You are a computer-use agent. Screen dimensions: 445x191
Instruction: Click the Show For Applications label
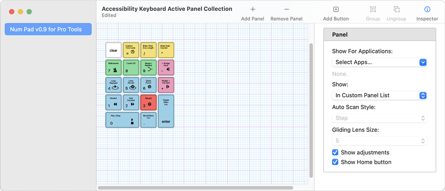(362, 51)
